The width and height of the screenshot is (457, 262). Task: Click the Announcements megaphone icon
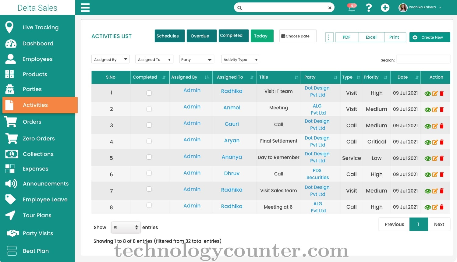pyautogui.click(x=11, y=183)
